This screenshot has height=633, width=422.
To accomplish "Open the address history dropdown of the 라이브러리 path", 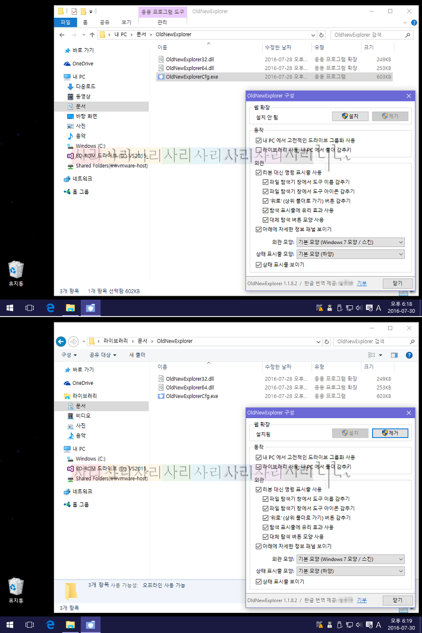I will click(319, 341).
